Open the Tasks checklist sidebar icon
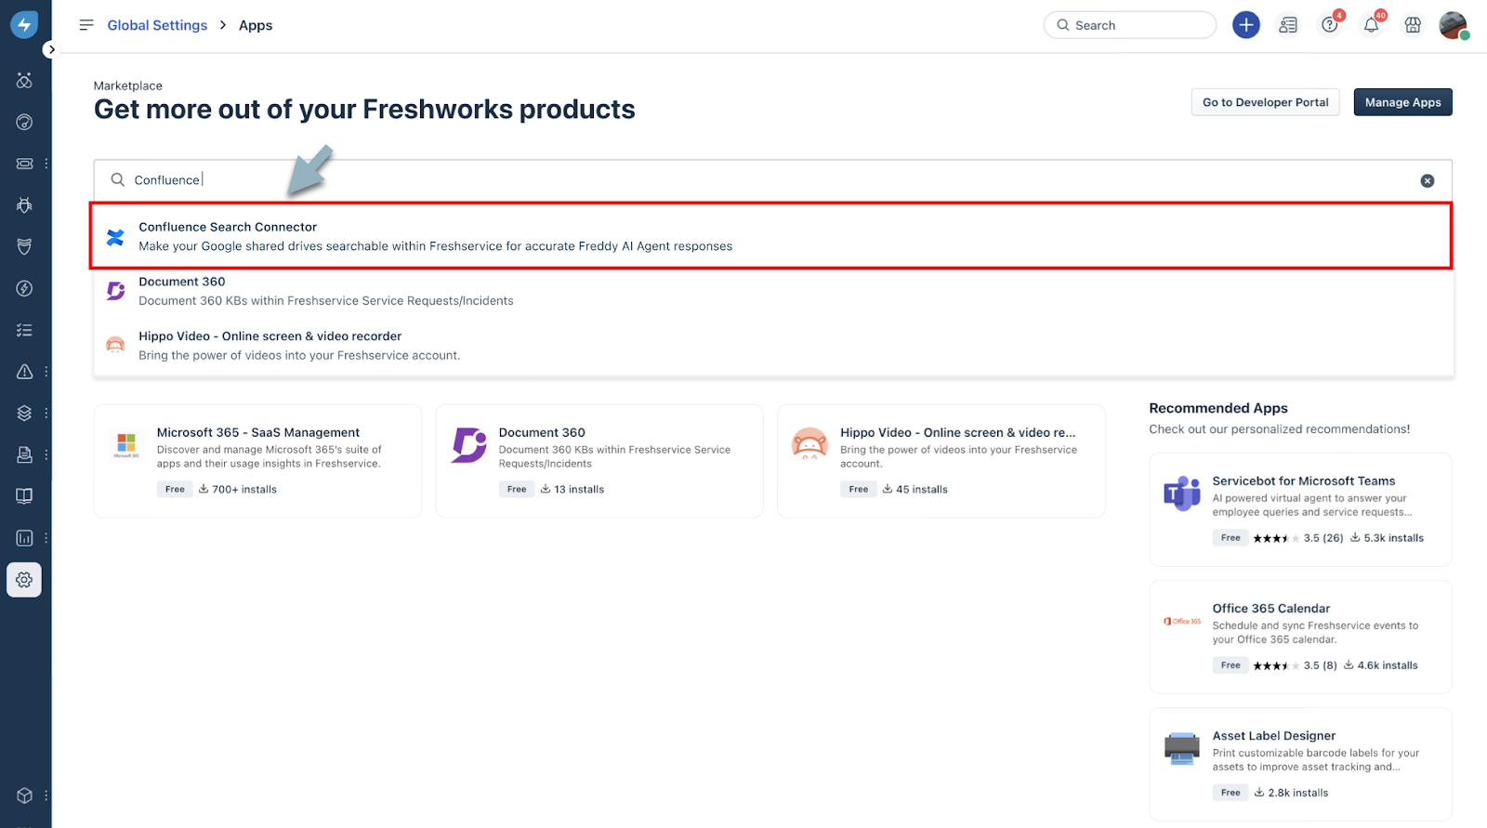 pyautogui.click(x=24, y=330)
